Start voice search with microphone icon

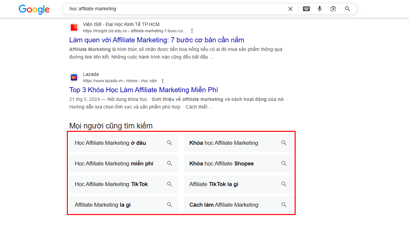click(x=320, y=9)
